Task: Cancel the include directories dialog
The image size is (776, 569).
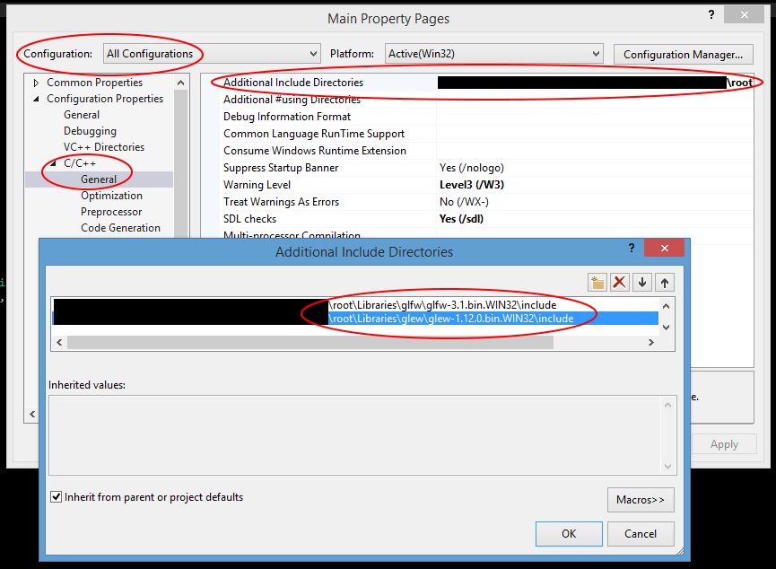Action: click(641, 534)
